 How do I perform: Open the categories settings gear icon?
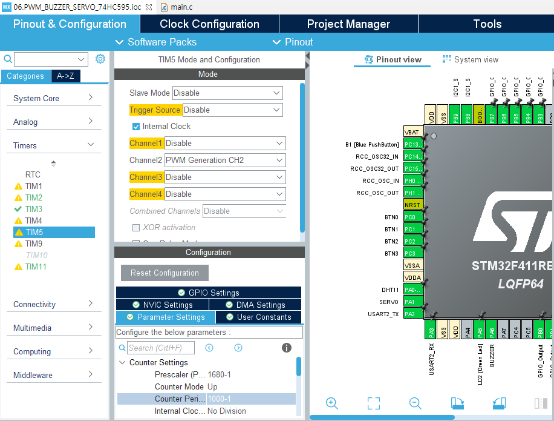coord(100,59)
